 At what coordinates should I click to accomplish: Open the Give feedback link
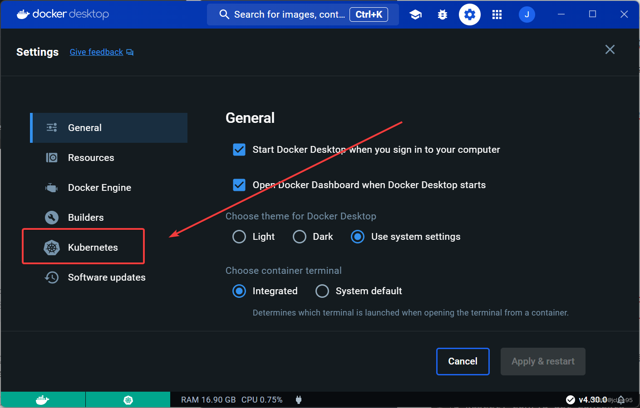click(96, 52)
